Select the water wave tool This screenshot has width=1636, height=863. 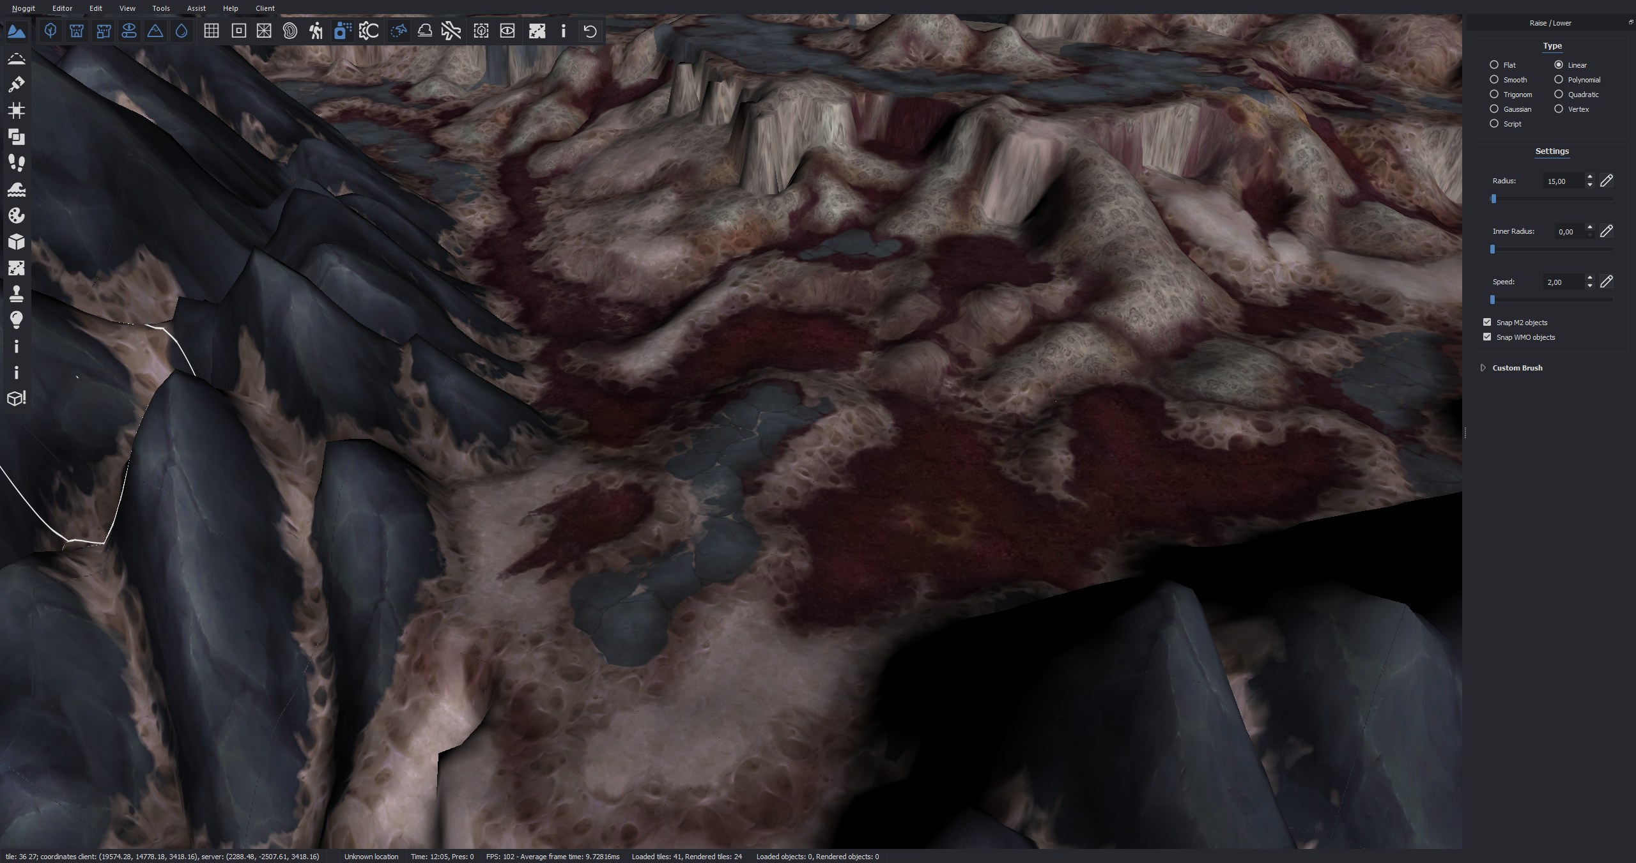pos(16,189)
